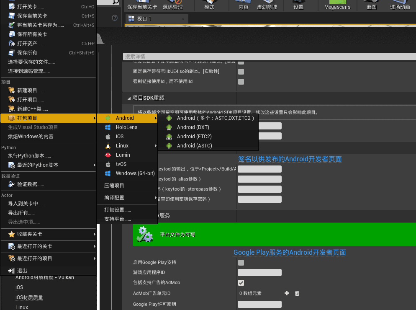
Task: Click the New Project icon
Action: pos(12,90)
